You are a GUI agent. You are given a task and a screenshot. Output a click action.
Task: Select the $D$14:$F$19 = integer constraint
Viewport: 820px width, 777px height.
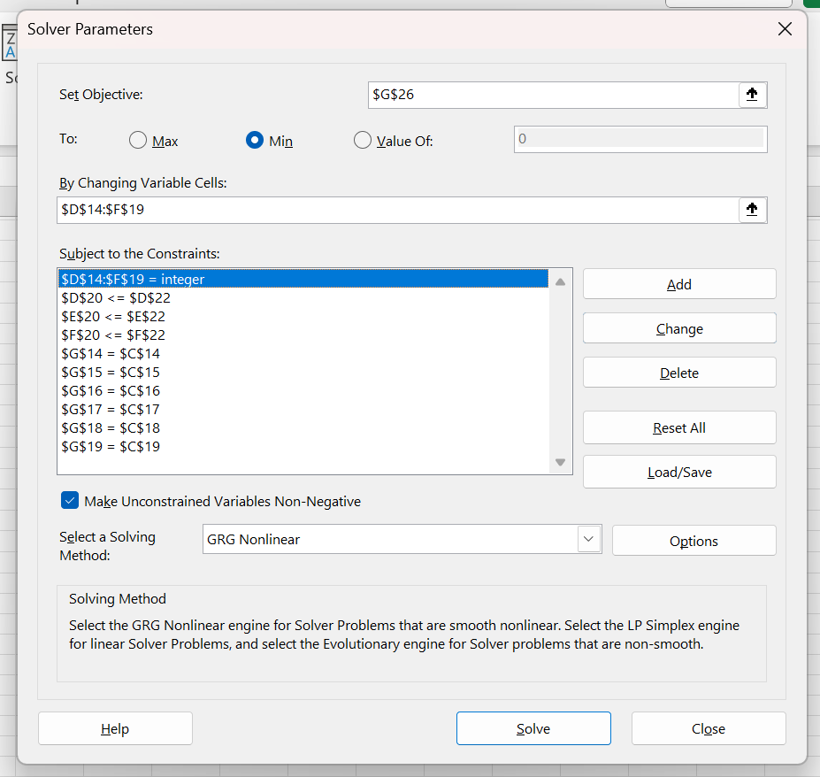coord(303,279)
